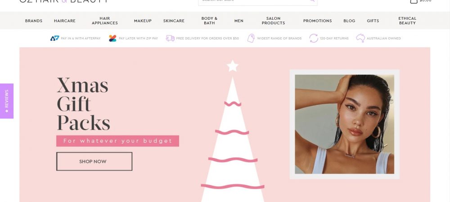Open the Brands menu
The height and width of the screenshot is (202, 450).
pos(34,21)
